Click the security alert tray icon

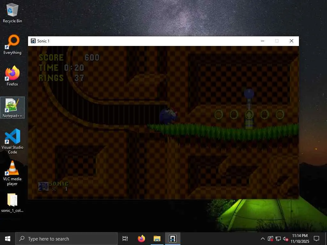[x=270, y=239]
